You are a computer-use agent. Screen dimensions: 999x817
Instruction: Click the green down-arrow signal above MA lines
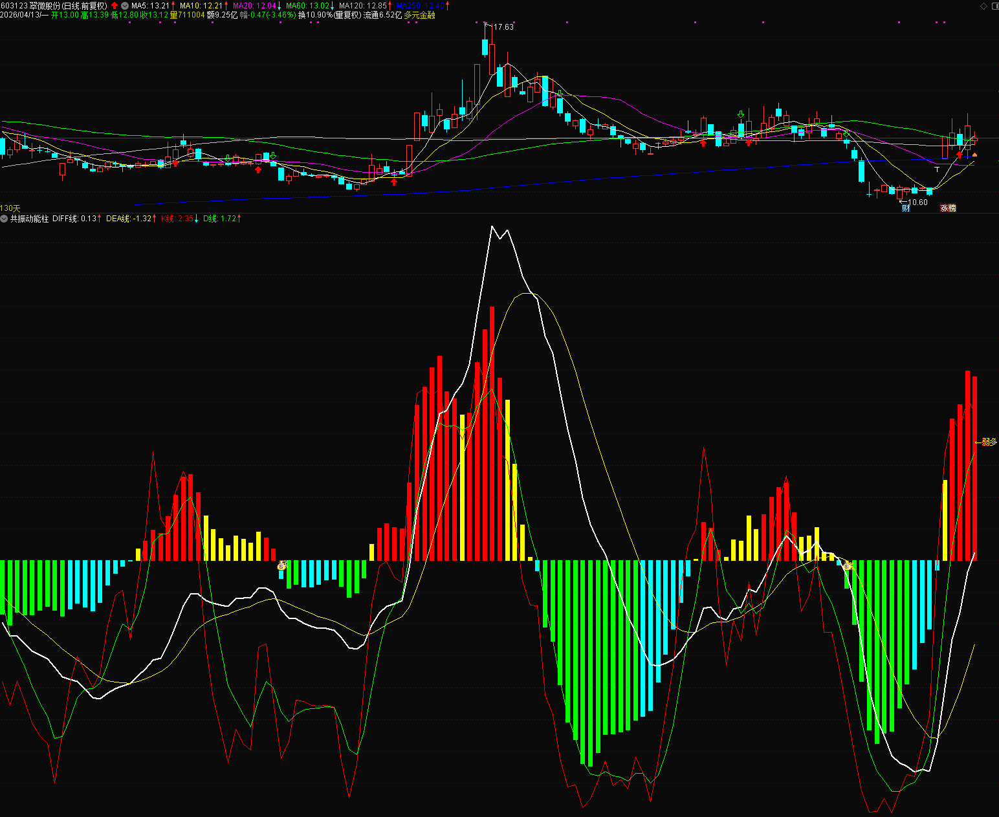click(x=741, y=114)
